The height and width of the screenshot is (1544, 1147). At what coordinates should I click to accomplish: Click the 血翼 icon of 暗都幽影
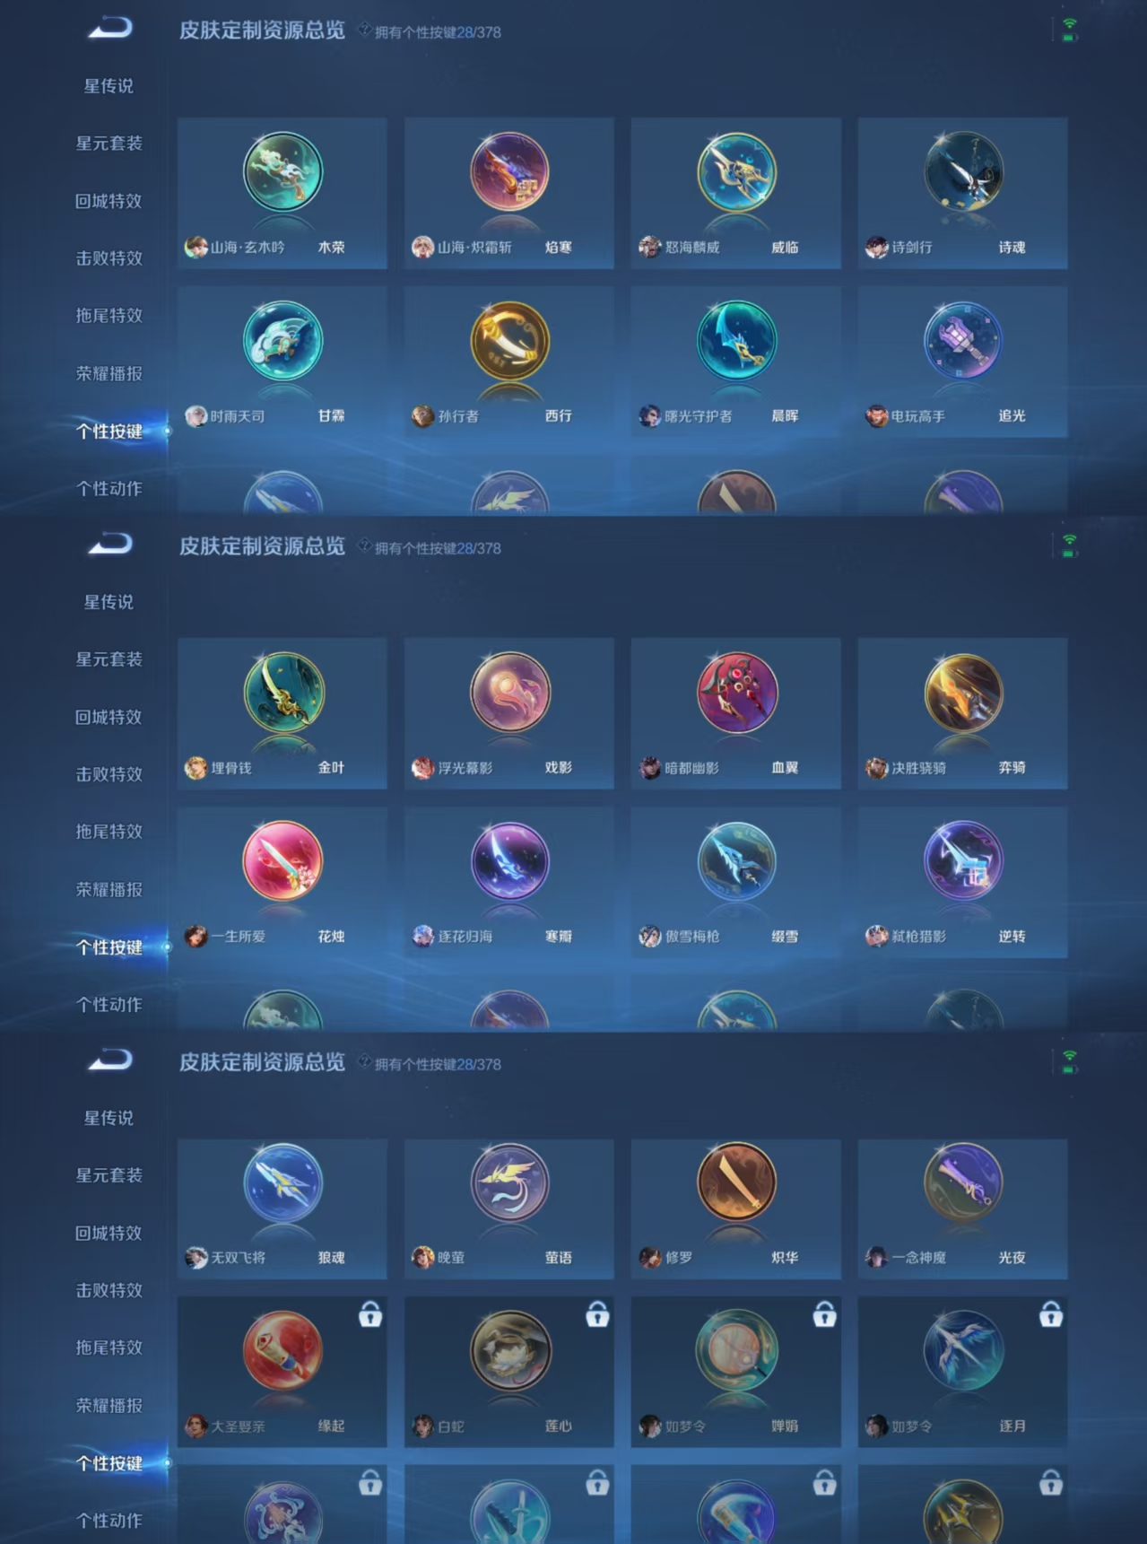(x=736, y=693)
